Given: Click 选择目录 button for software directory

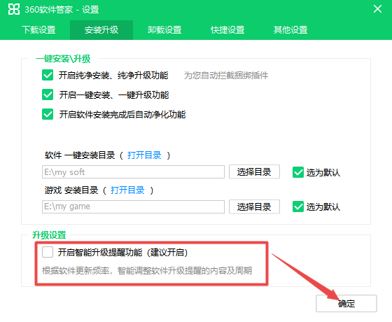Looking at the screenshot, I should click(254, 171).
